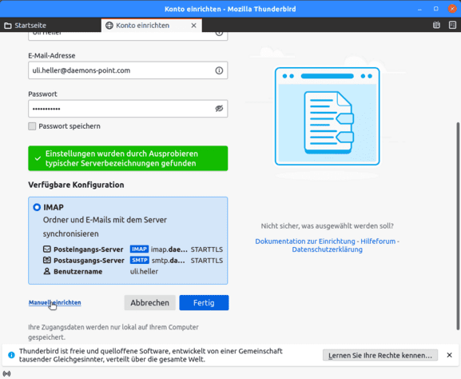This screenshot has width=461, height=379.
Task: Click Nicht sicher, was ausgewählt werden soll? text
Action: [328, 226]
